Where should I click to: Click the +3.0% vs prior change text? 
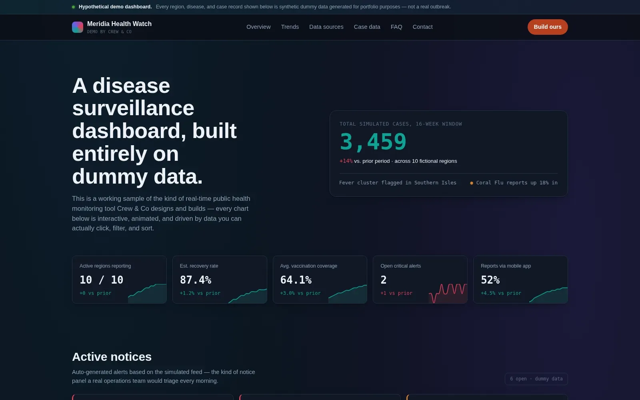point(300,293)
